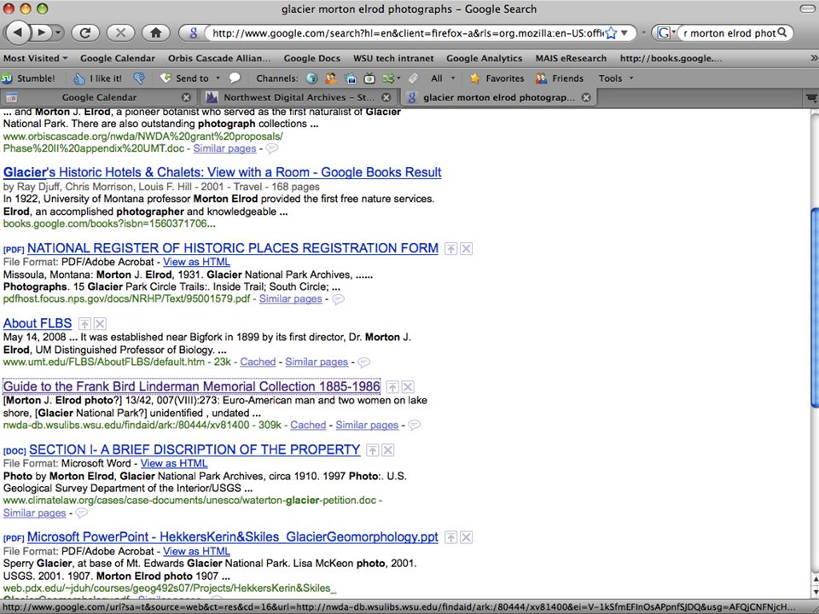Click the tag icon in StumbleUpon toolbar
This screenshot has width=819, height=614.
point(413,78)
